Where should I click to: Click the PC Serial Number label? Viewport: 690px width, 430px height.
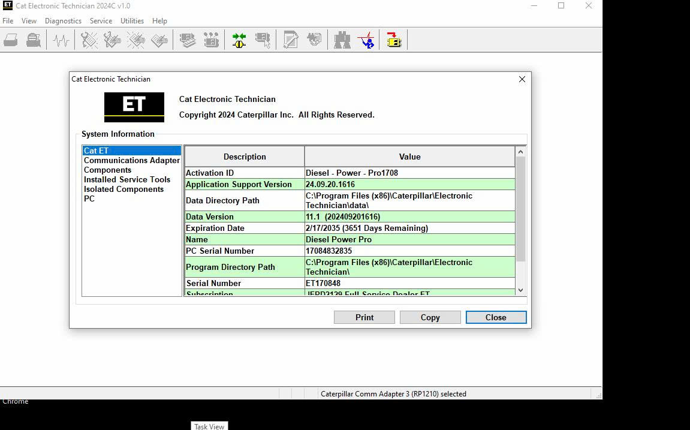coord(219,251)
